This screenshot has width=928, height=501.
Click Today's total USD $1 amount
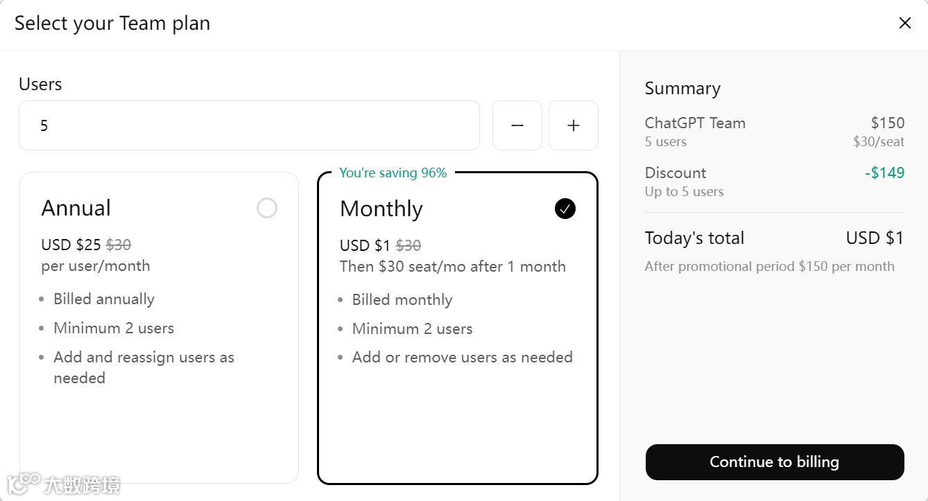tap(875, 238)
